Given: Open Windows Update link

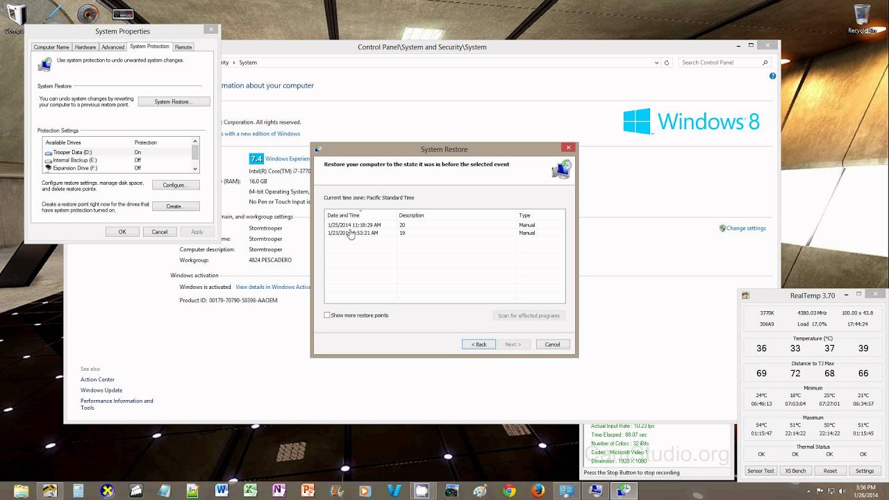Looking at the screenshot, I should pyautogui.click(x=101, y=390).
